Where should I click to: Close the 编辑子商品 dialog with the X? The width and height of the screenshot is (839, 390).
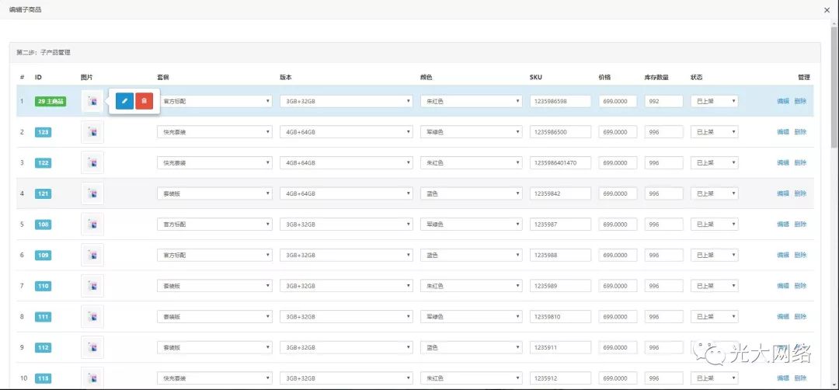tap(828, 9)
